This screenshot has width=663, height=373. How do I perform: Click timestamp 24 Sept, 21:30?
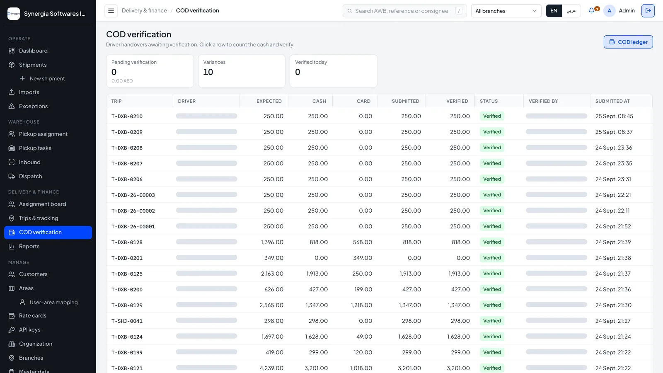[613, 305]
